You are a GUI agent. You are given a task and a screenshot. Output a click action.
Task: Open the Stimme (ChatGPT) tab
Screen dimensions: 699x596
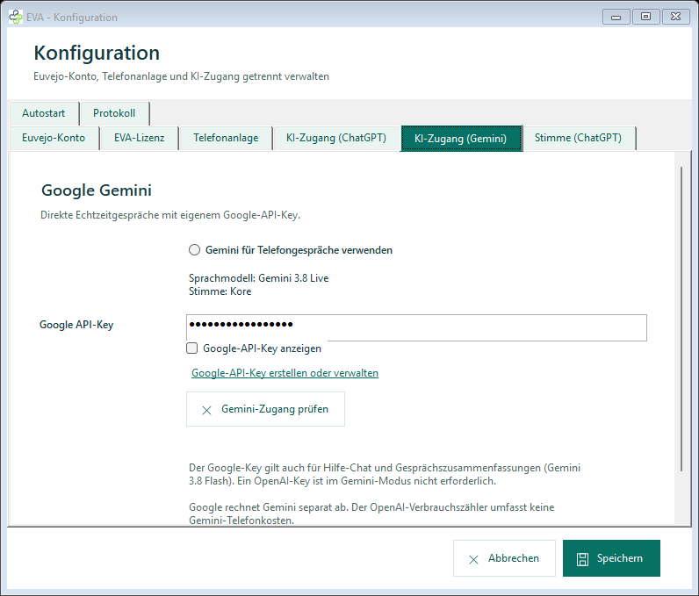tap(578, 138)
